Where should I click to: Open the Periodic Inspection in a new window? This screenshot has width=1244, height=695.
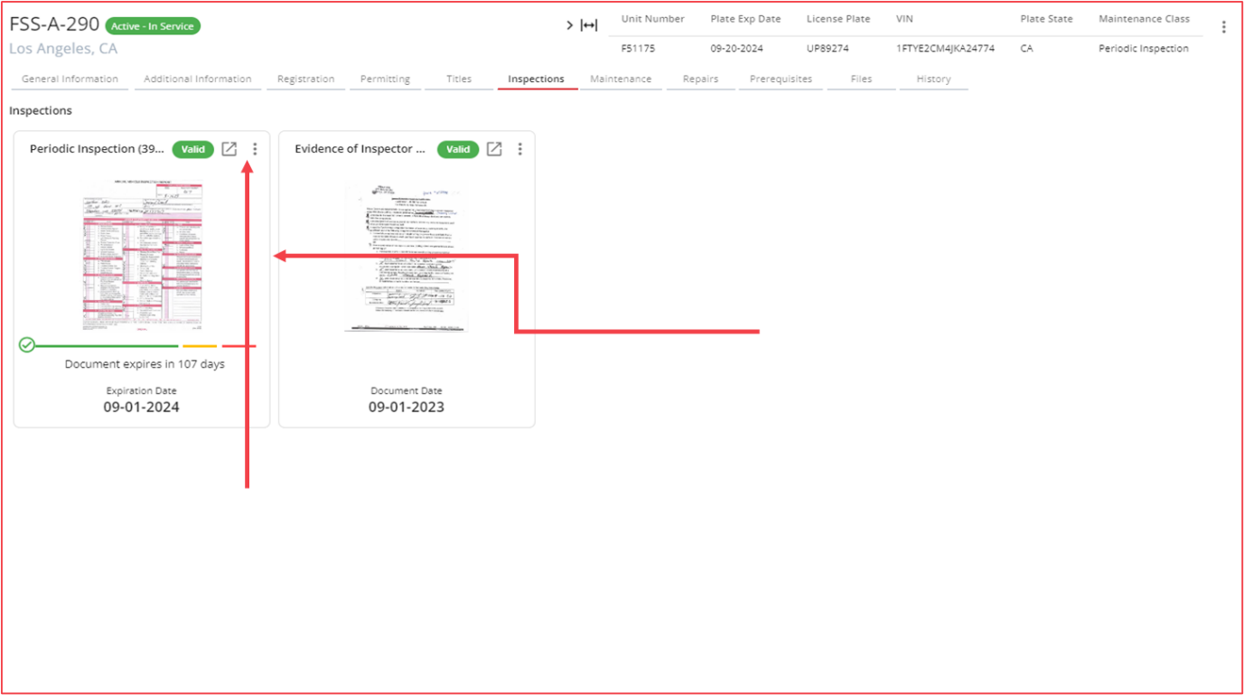tap(229, 149)
